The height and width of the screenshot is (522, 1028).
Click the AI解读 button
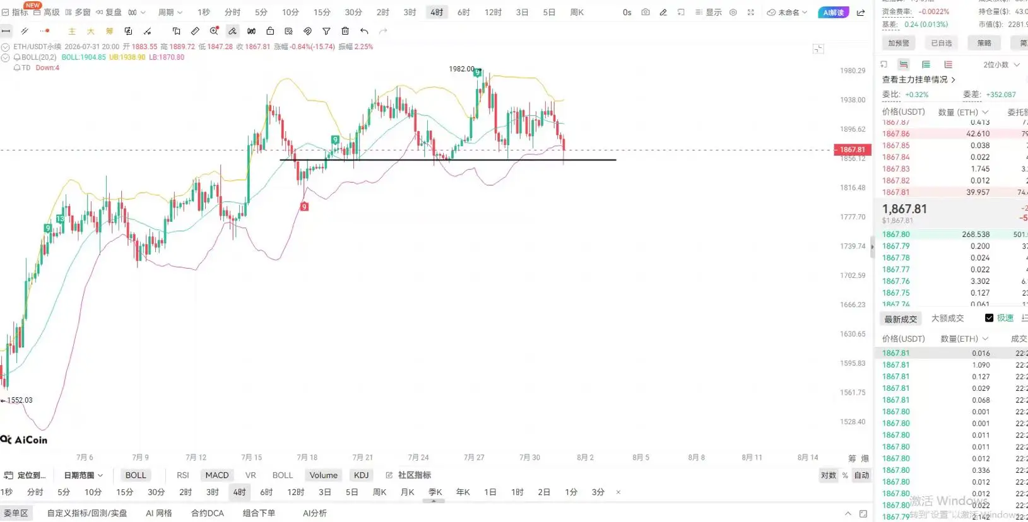834,13
